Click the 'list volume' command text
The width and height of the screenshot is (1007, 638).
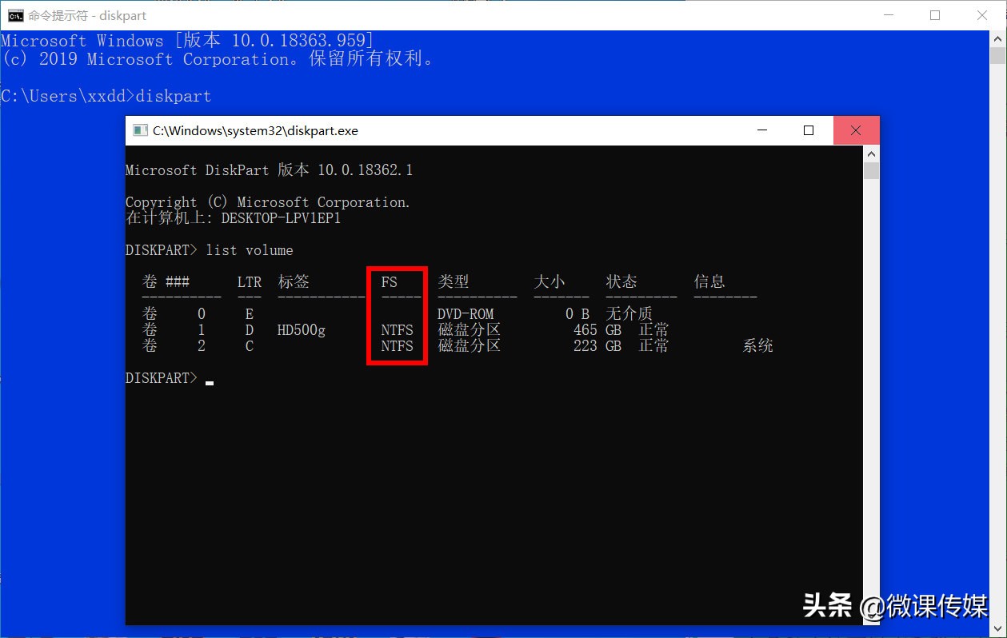[250, 250]
